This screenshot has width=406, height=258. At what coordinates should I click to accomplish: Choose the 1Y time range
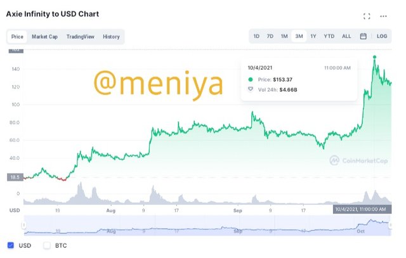(x=313, y=36)
